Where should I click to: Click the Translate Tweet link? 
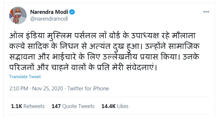click(x=25, y=77)
